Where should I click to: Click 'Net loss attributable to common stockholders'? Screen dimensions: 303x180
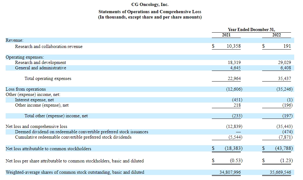(x=48, y=149)
